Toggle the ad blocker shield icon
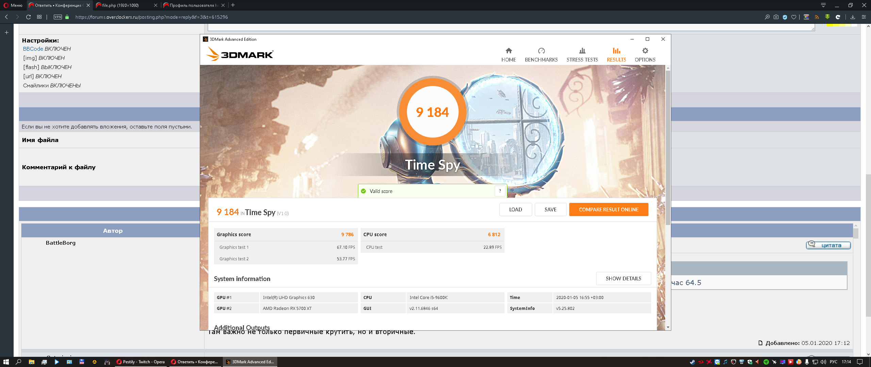The height and width of the screenshot is (367, 871). coord(785,17)
